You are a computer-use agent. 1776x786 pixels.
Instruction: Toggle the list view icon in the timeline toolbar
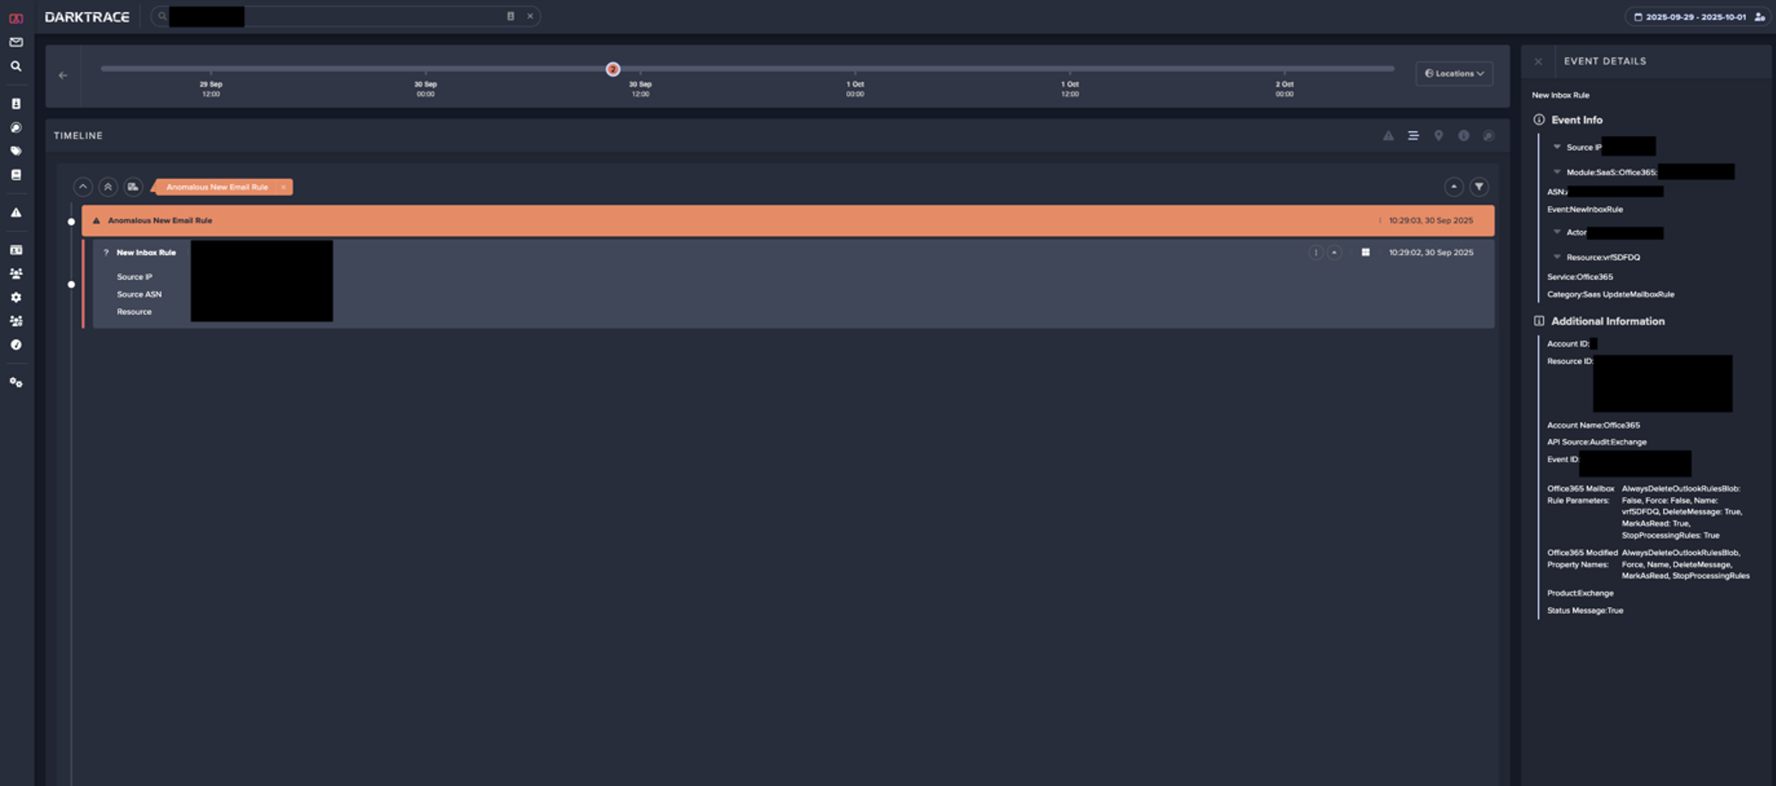[x=1413, y=135]
